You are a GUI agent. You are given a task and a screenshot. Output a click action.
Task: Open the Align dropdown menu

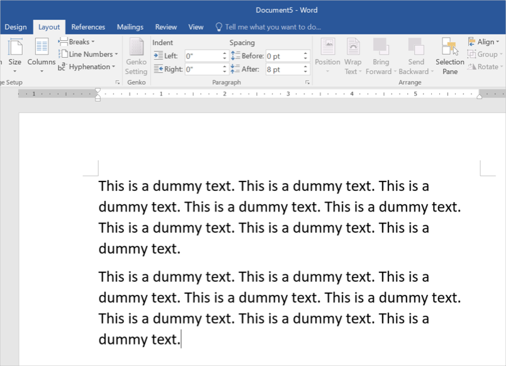click(x=483, y=42)
